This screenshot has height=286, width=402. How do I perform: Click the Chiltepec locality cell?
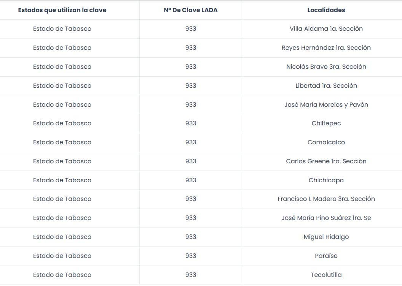tap(326, 123)
